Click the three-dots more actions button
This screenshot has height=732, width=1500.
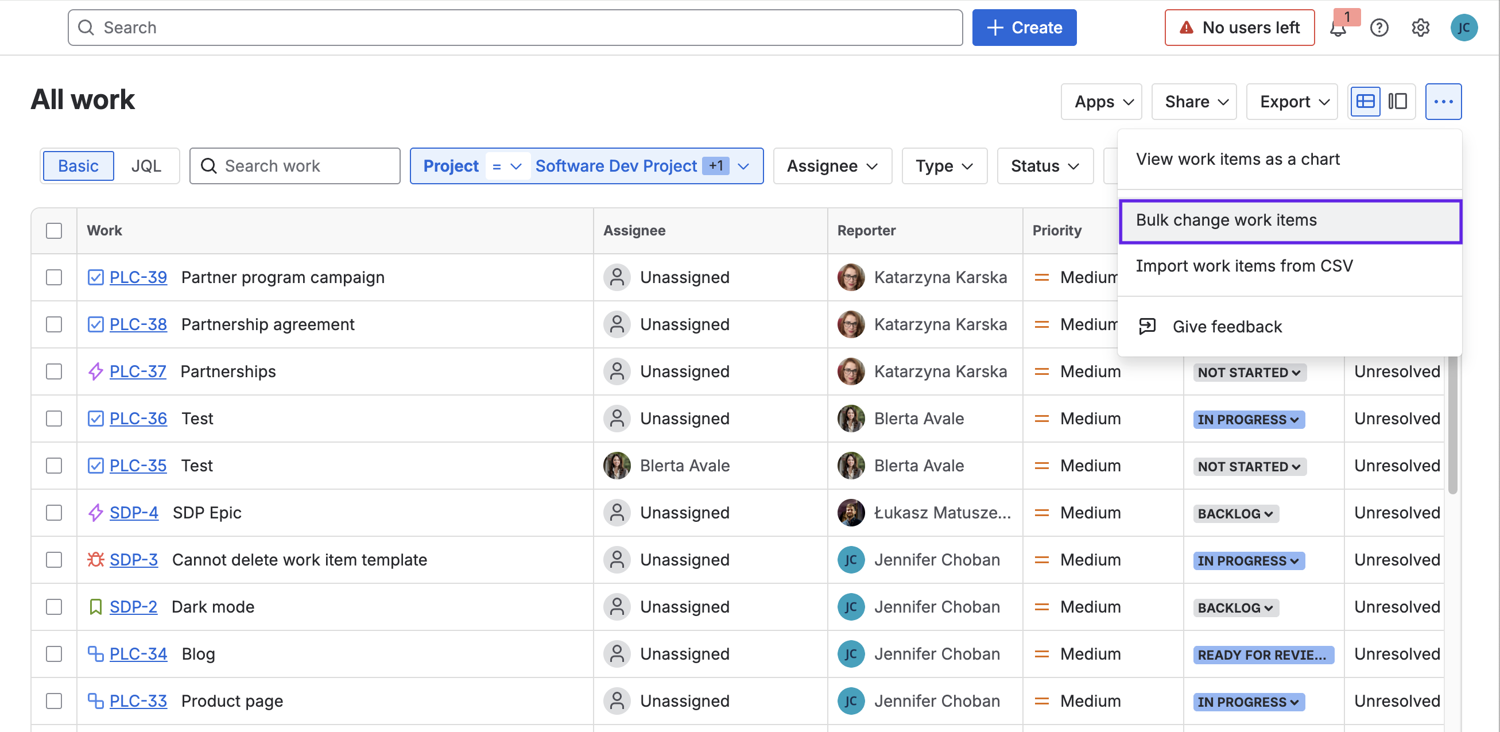click(x=1443, y=101)
